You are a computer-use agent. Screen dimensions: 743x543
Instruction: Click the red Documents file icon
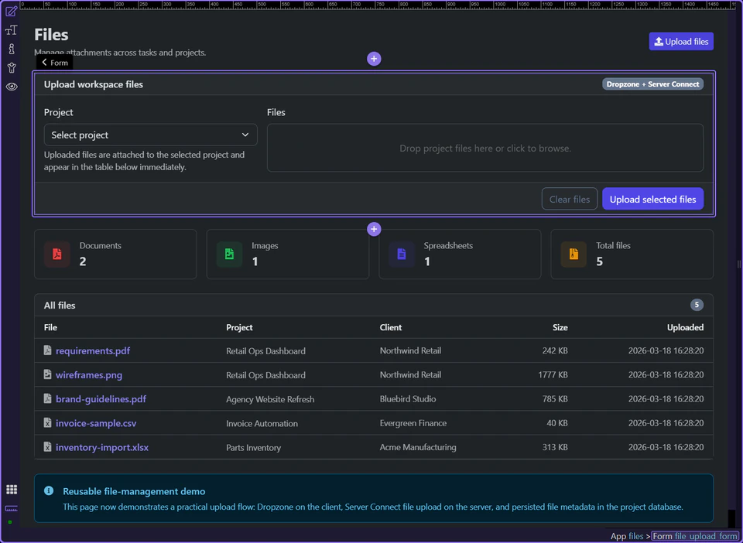pos(57,254)
